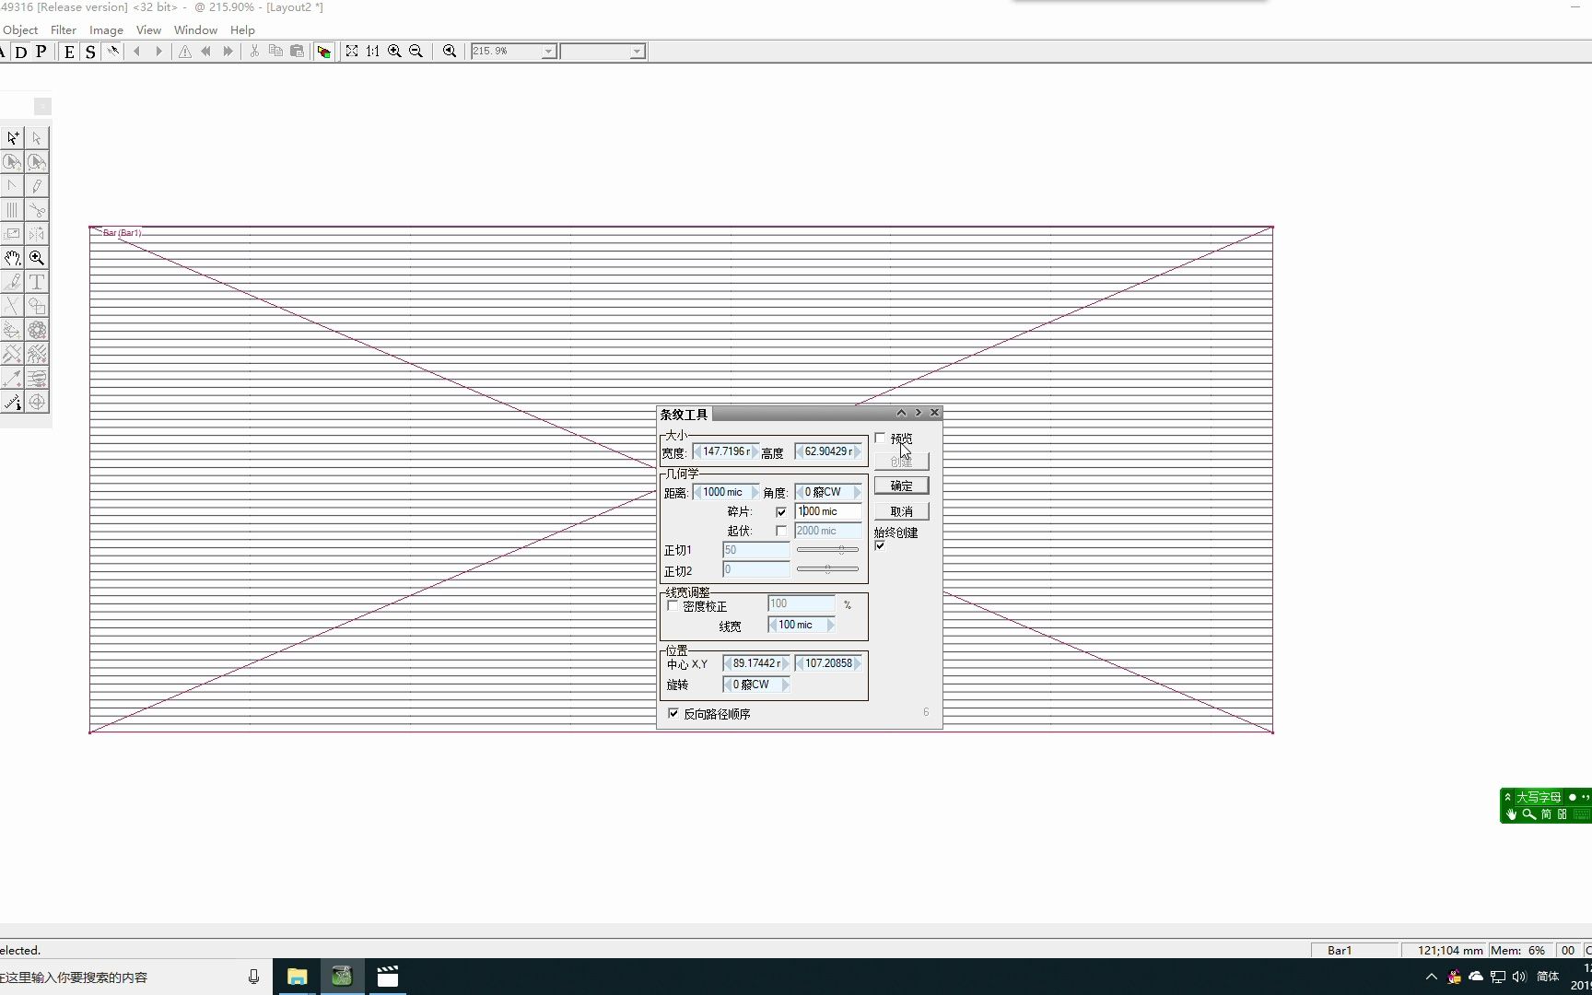Click the 碎片 1000 mic input field

coord(828,511)
